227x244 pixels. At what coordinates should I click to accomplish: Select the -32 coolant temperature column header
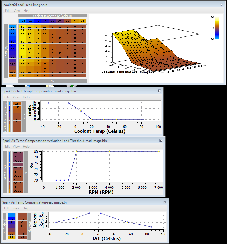coord(22,21)
